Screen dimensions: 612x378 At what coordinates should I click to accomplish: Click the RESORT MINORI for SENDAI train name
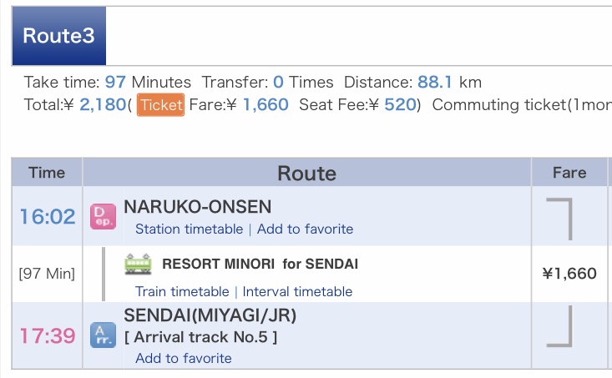[260, 264]
